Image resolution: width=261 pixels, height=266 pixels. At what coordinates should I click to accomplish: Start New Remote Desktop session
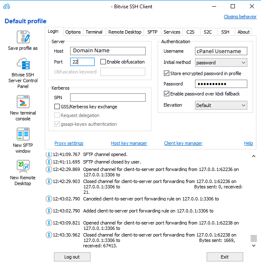23,166
